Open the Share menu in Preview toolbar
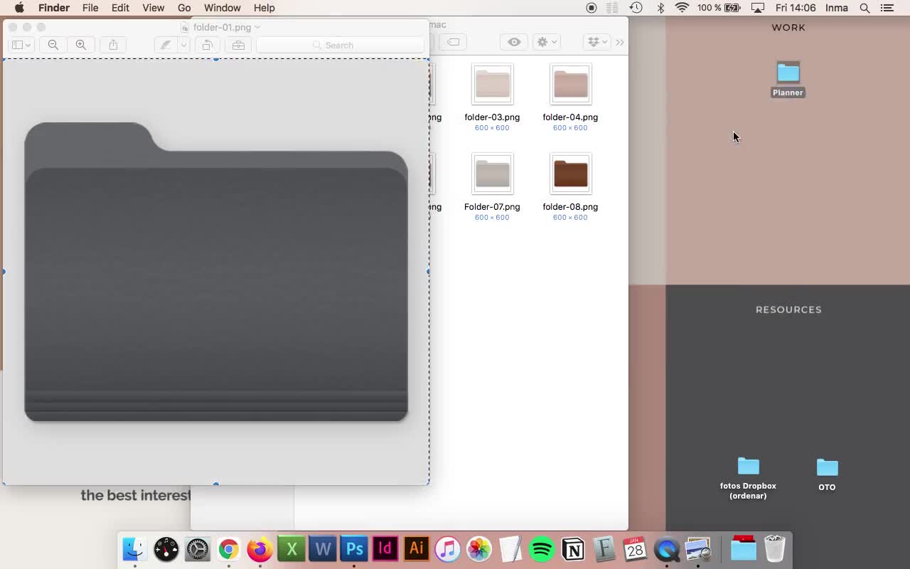 (x=113, y=45)
